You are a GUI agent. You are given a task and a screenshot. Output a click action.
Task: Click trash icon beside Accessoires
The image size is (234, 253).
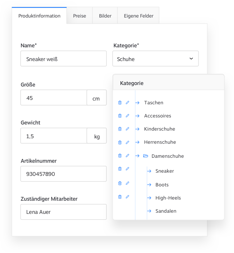coord(120,116)
